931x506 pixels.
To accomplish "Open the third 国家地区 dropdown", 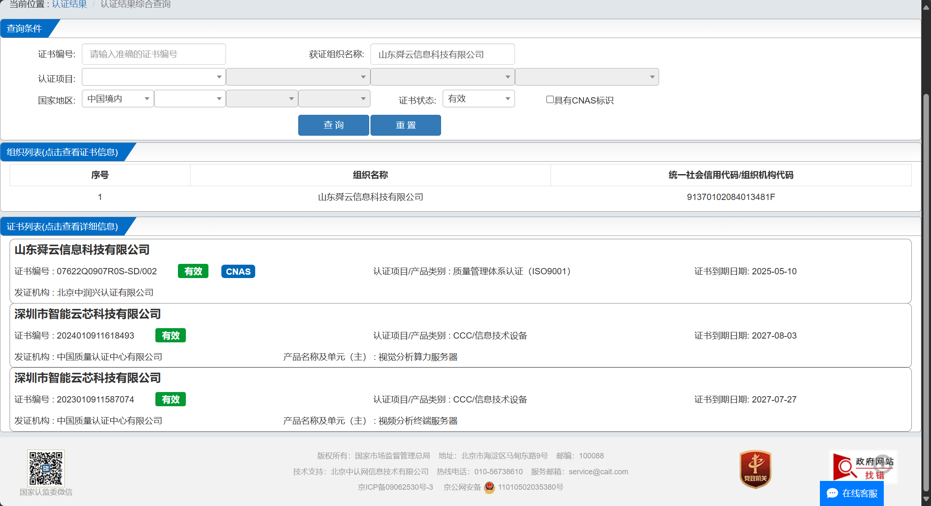I will tap(262, 99).
